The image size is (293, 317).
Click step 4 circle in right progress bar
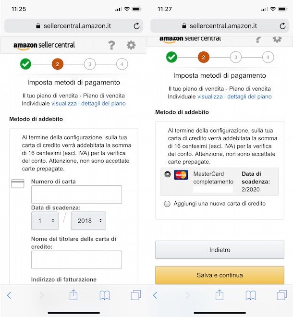point(268,57)
